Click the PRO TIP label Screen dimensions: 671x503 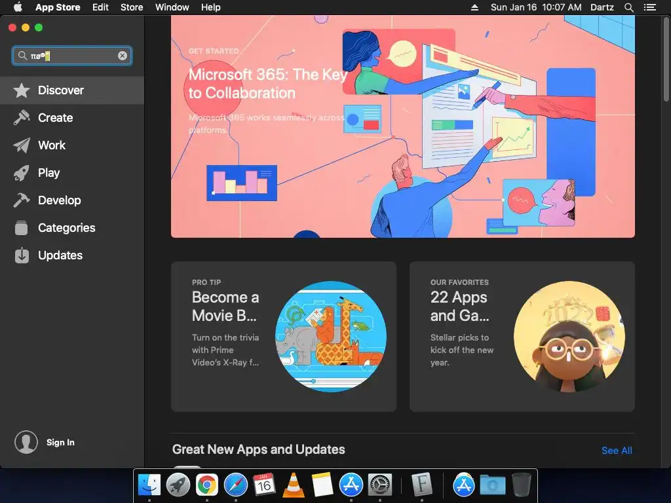[x=206, y=282]
